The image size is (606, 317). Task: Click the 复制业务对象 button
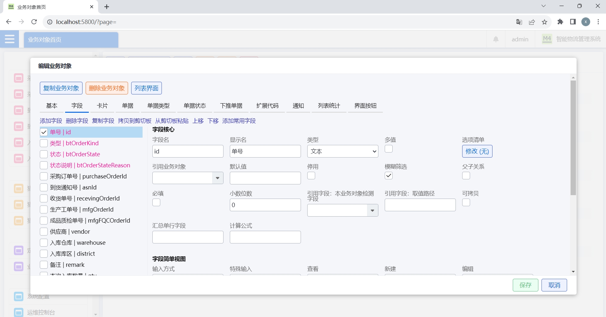[61, 88]
